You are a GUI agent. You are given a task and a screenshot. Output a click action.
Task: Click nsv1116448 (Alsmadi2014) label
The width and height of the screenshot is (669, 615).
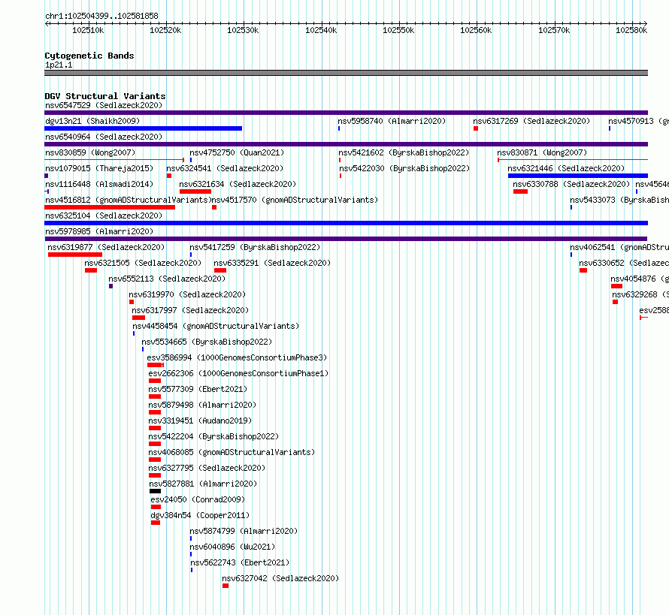pos(99,184)
